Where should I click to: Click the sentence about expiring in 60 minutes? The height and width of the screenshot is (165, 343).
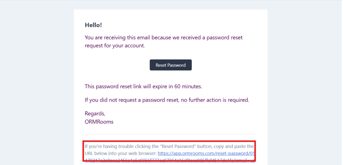point(143,87)
